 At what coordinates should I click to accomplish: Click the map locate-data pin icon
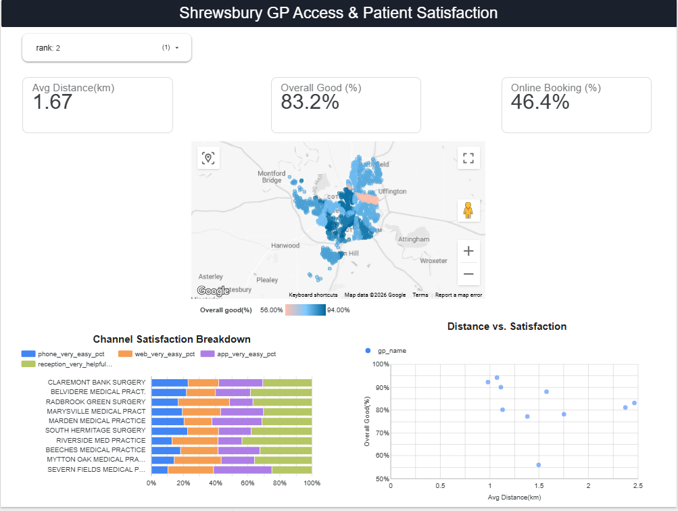208,157
